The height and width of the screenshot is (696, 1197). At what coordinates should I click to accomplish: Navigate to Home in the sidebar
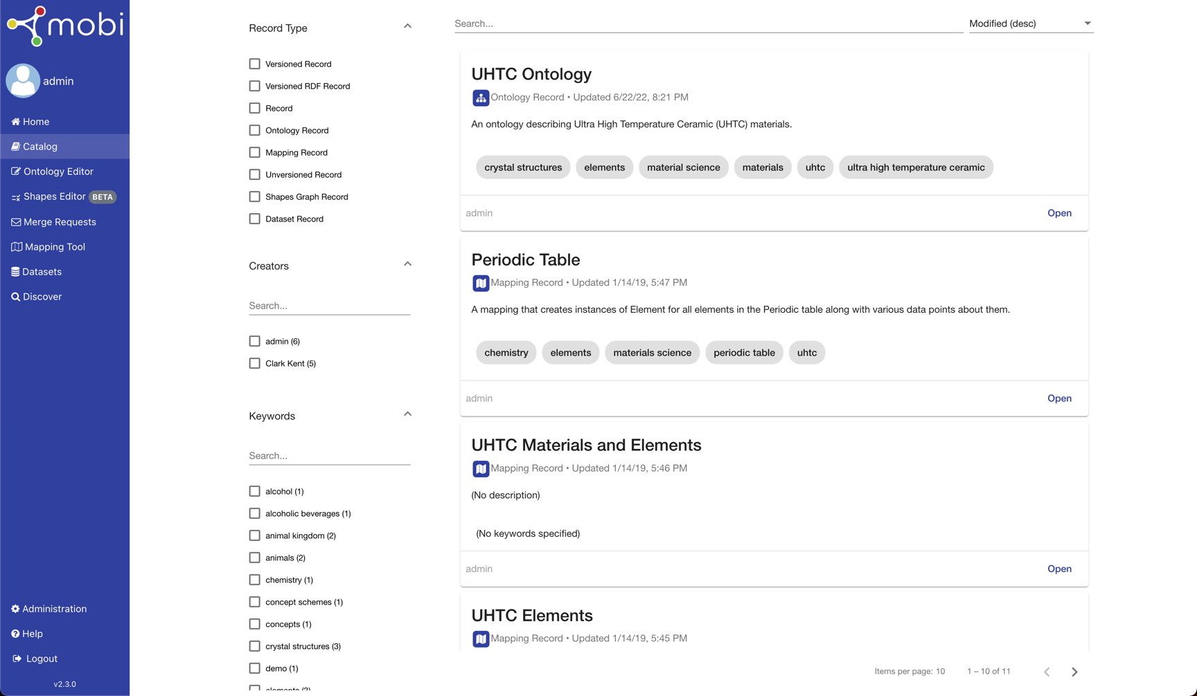tap(35, 121)
